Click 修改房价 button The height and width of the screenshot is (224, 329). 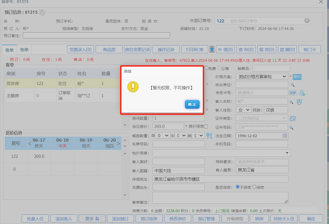(x=178, y=219)
